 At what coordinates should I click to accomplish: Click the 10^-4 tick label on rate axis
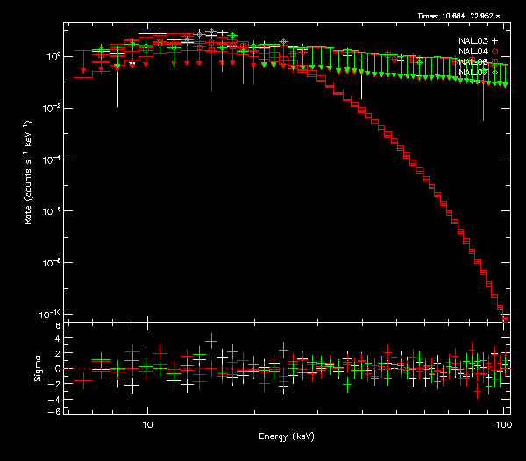(53, 159)
